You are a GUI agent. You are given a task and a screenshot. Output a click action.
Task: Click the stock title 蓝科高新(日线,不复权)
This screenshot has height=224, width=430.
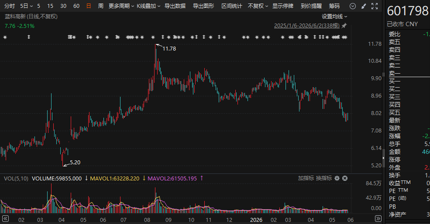click(31, 17)
